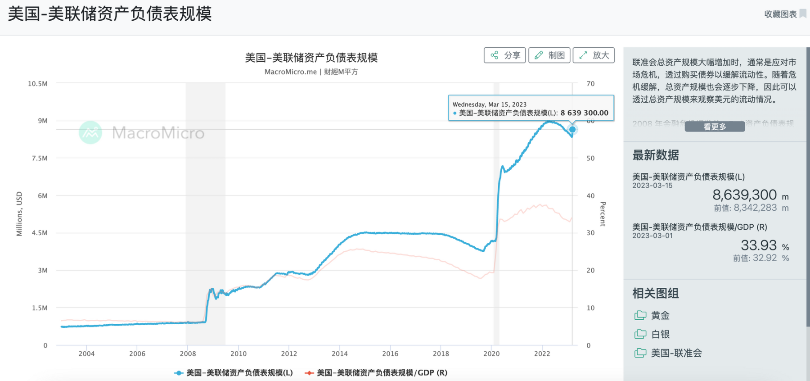
Task: Click the 美国-美联储资产负债表规模(L) panel label
Action: pyautogui.click(x=688, y=177)
